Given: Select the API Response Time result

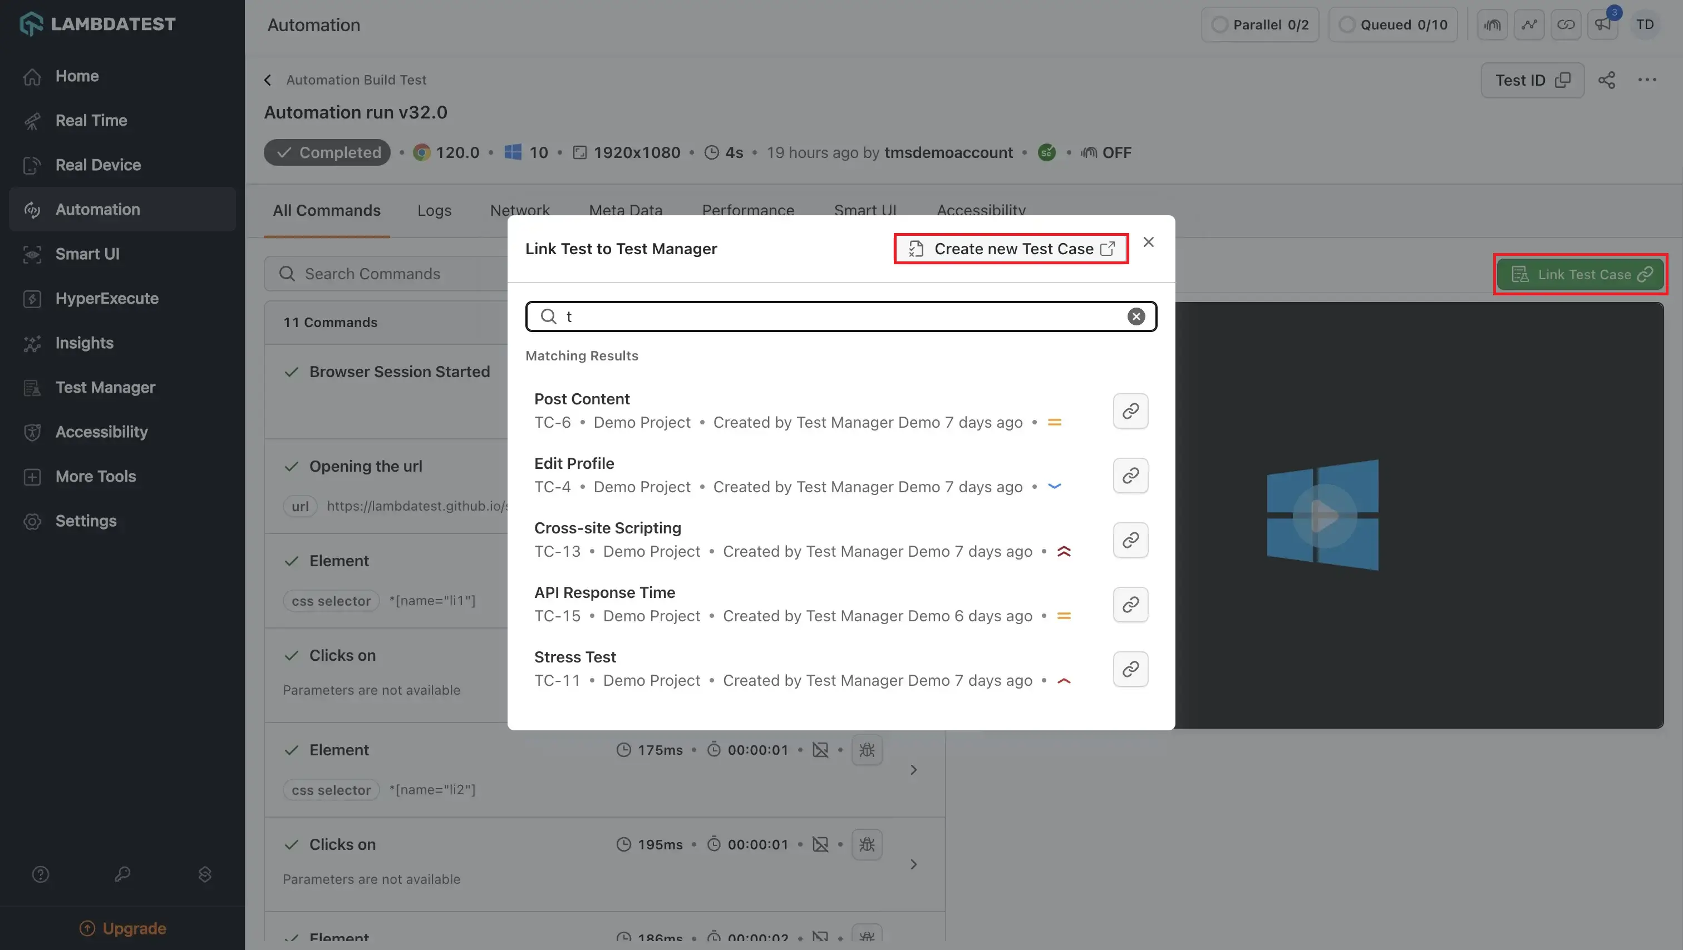Looking at the screenshot, I should (x=604, y=592).
